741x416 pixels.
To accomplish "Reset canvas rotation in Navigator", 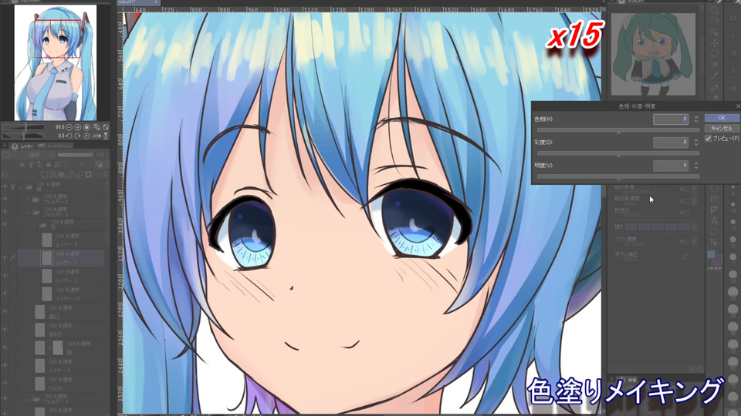I will pyautogui.click(x=86, y=136).
